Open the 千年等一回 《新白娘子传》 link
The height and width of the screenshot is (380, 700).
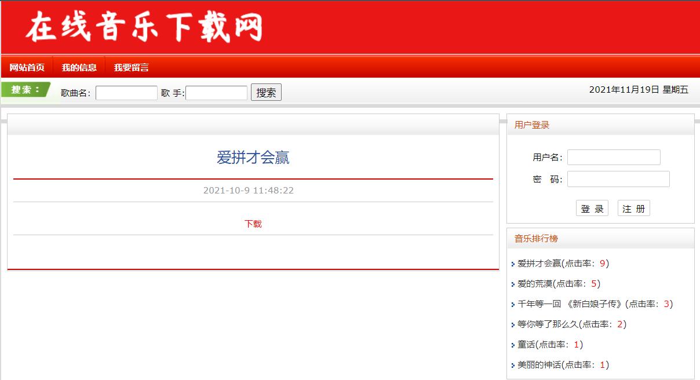pos(571,304)
